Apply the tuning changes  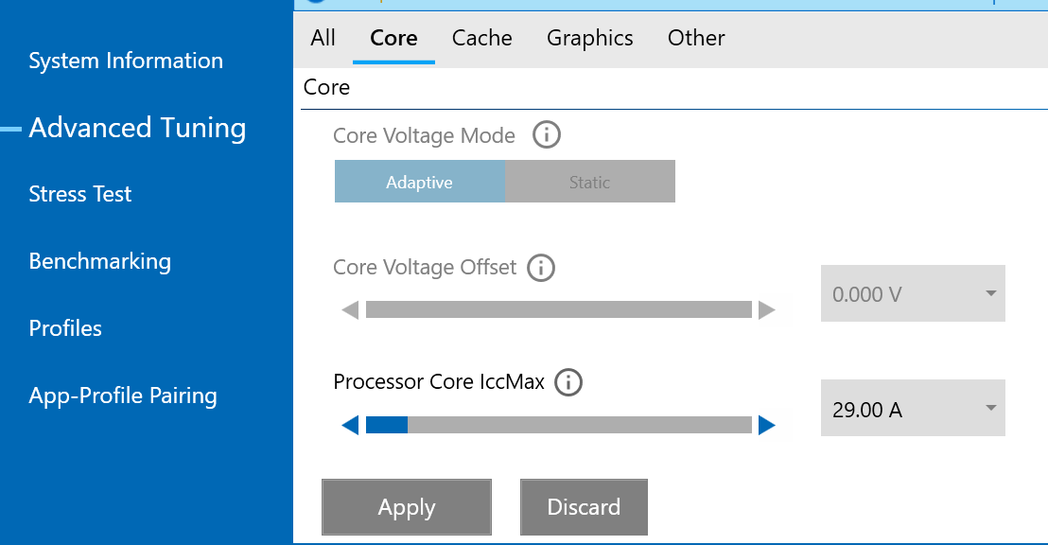tap(407, 507)
